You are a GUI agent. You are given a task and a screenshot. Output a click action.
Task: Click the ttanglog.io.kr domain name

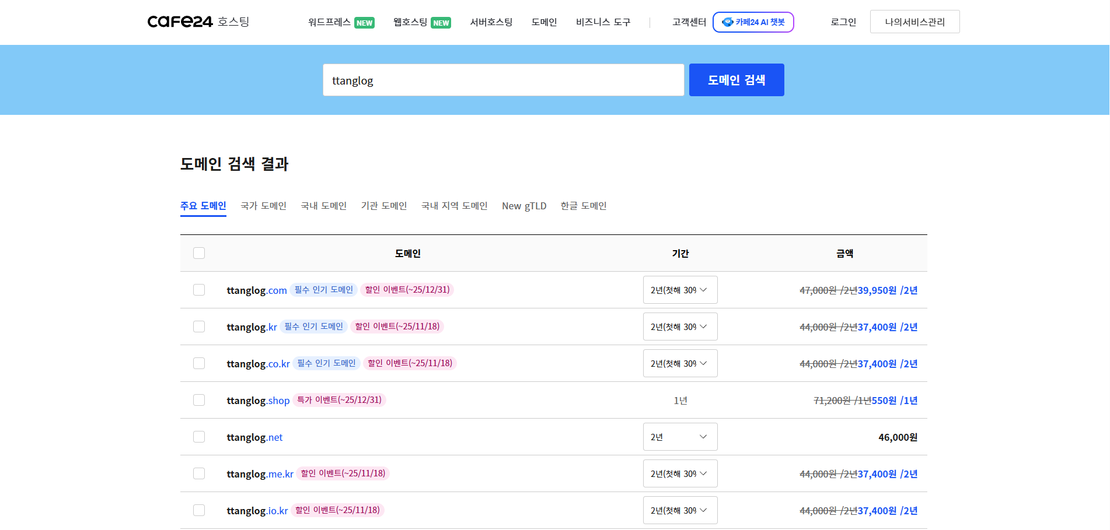[257, 511]
